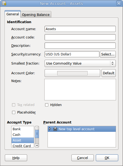The image size is (123, 166).
Task: Switch to the Opening Balance tab
Action: tap(36, 15)
